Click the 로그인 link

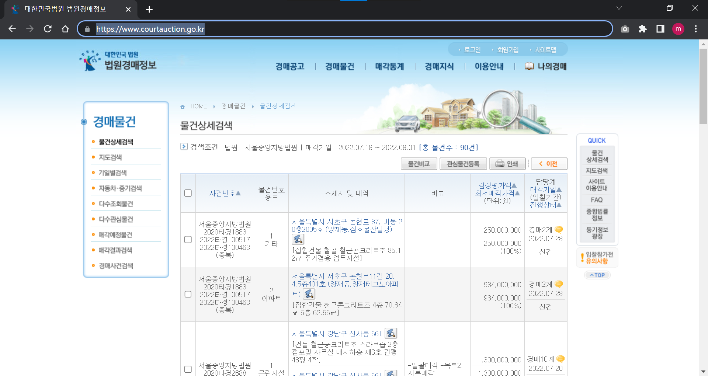472,50
